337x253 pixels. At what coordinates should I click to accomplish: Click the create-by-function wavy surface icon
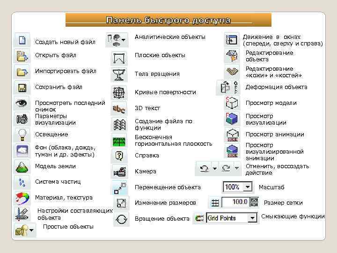(119, 124)
